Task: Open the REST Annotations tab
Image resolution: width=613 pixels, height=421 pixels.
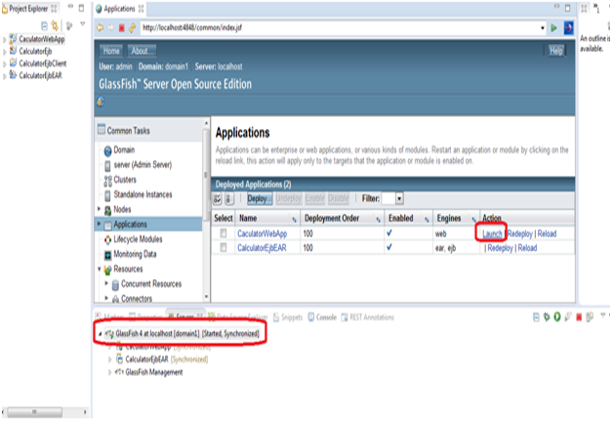Action: click(367, 316)
